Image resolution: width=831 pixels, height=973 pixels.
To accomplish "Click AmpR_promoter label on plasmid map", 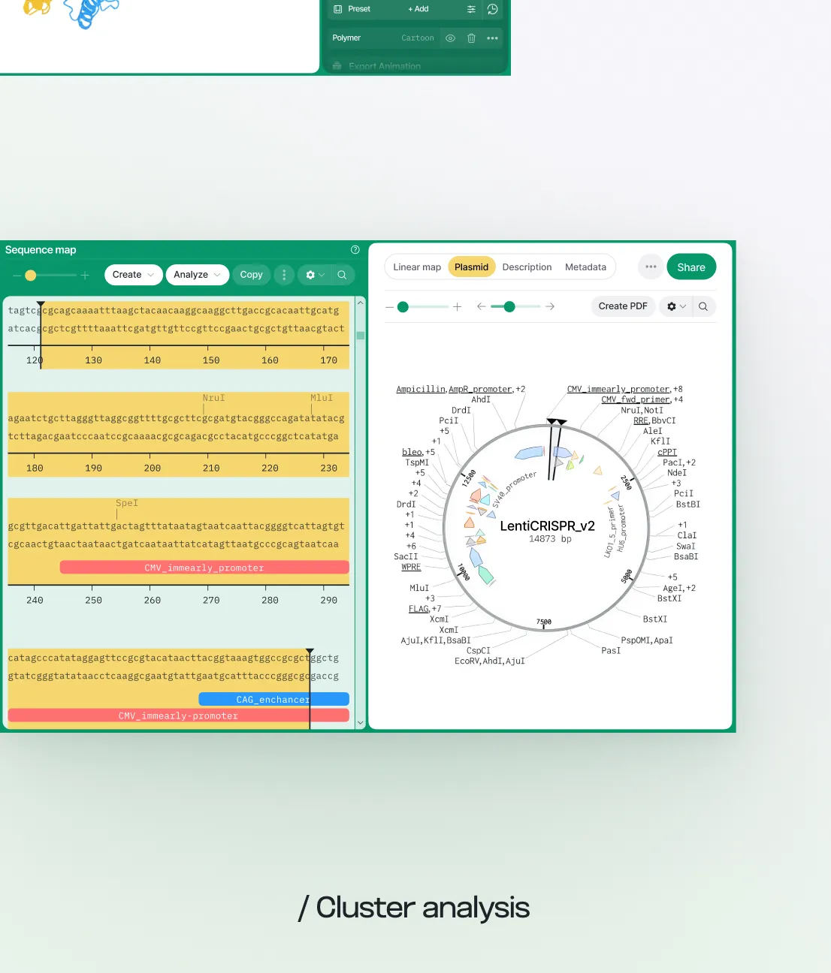I will click(x=480, y=389).
